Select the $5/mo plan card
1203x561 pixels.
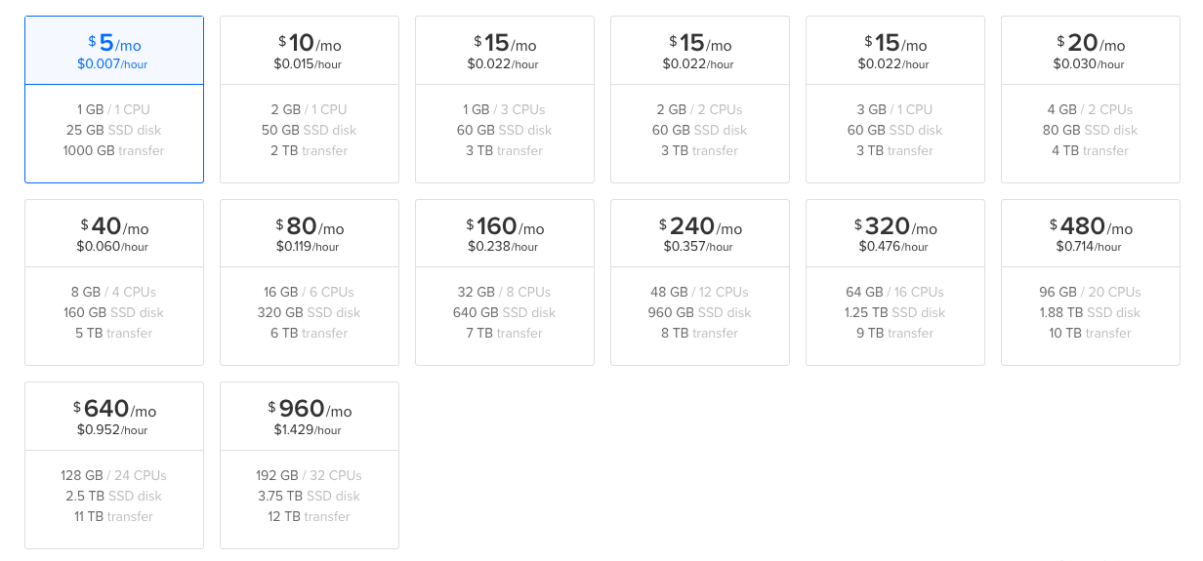114,100
